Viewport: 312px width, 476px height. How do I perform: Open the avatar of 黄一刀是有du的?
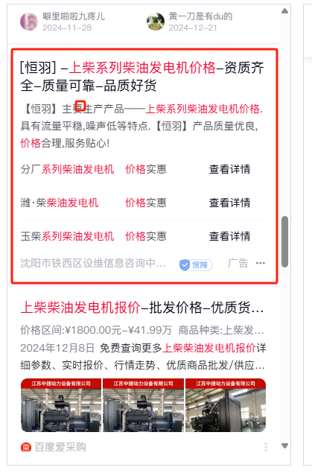click(156, 22)
